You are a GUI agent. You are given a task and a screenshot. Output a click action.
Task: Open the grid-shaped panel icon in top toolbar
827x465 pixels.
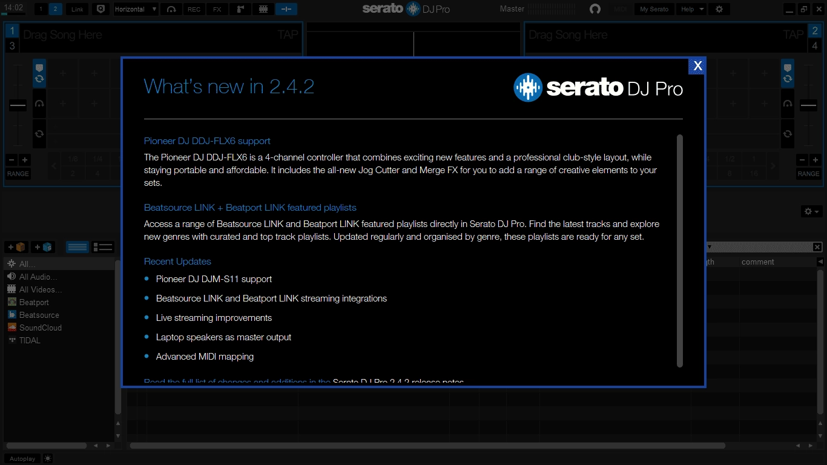(x=263, y=9)
